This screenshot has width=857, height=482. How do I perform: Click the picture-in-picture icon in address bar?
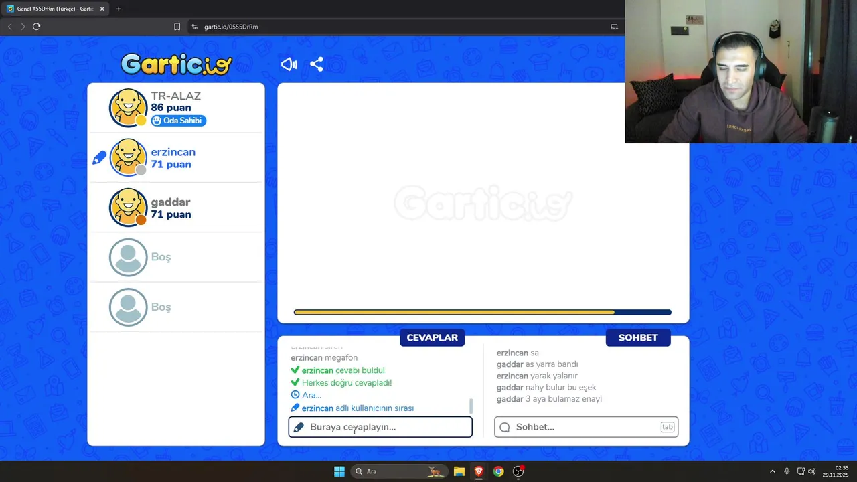614,27
